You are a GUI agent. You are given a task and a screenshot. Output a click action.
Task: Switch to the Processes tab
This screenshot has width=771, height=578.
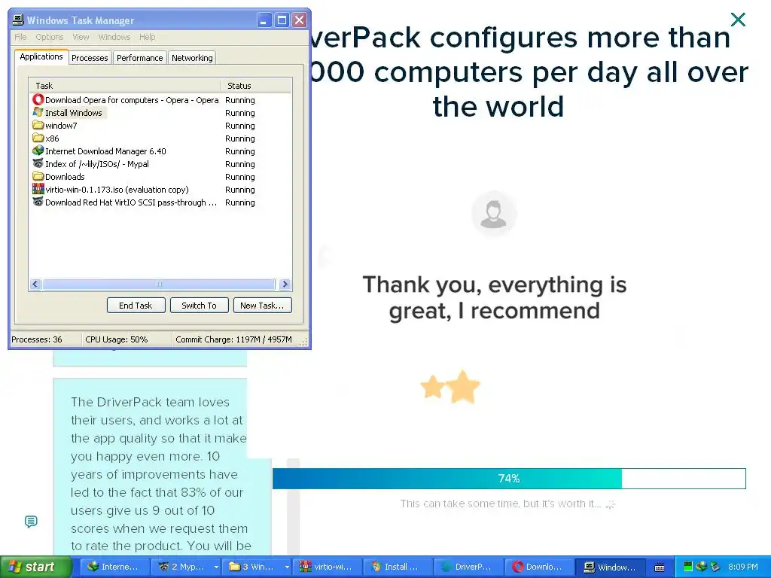point(90,58)
